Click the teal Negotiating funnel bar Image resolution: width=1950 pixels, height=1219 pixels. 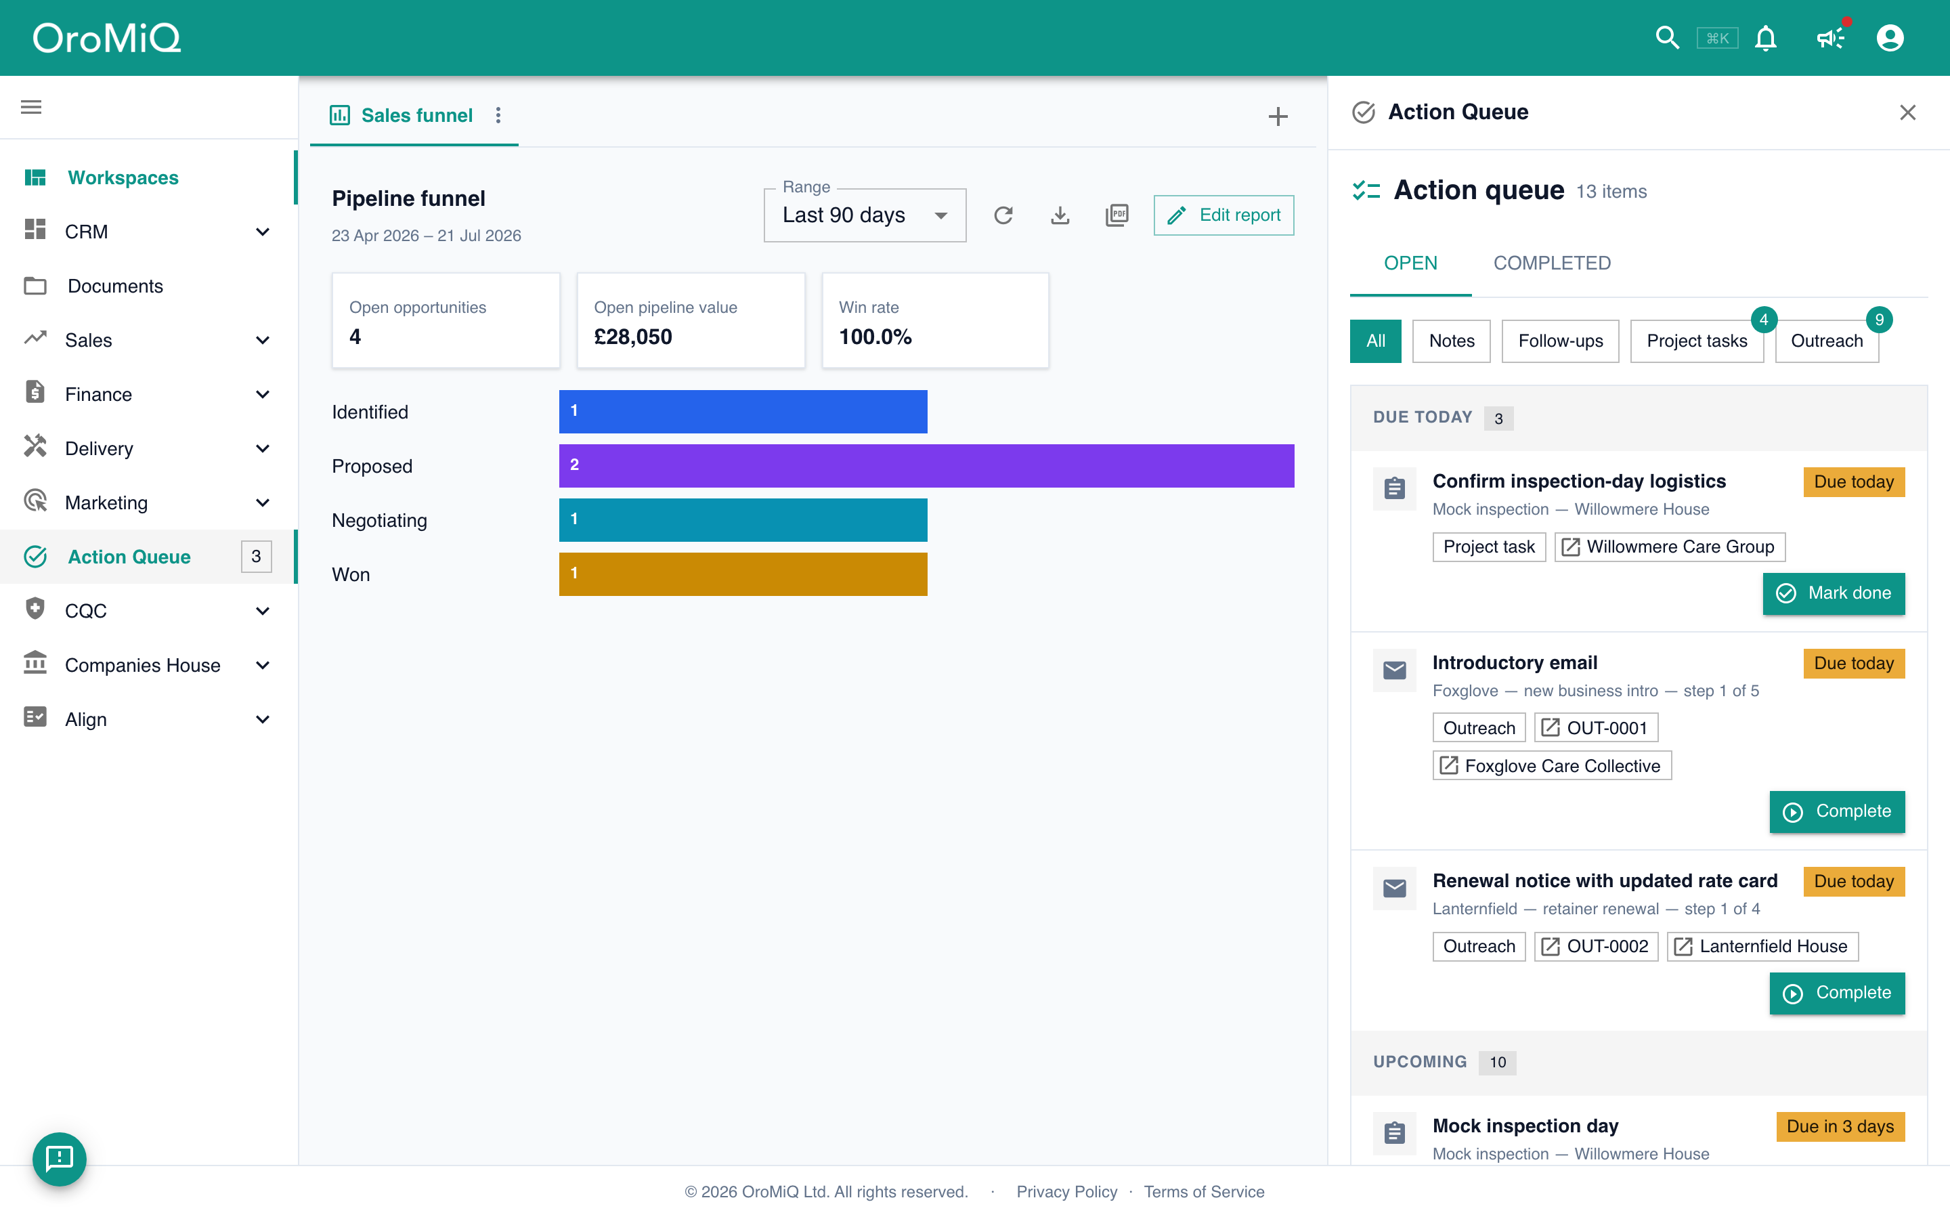(743, 520)
